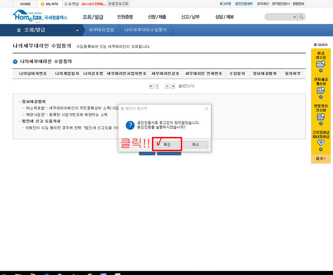Click the 정보제공범위 column header

265,74
